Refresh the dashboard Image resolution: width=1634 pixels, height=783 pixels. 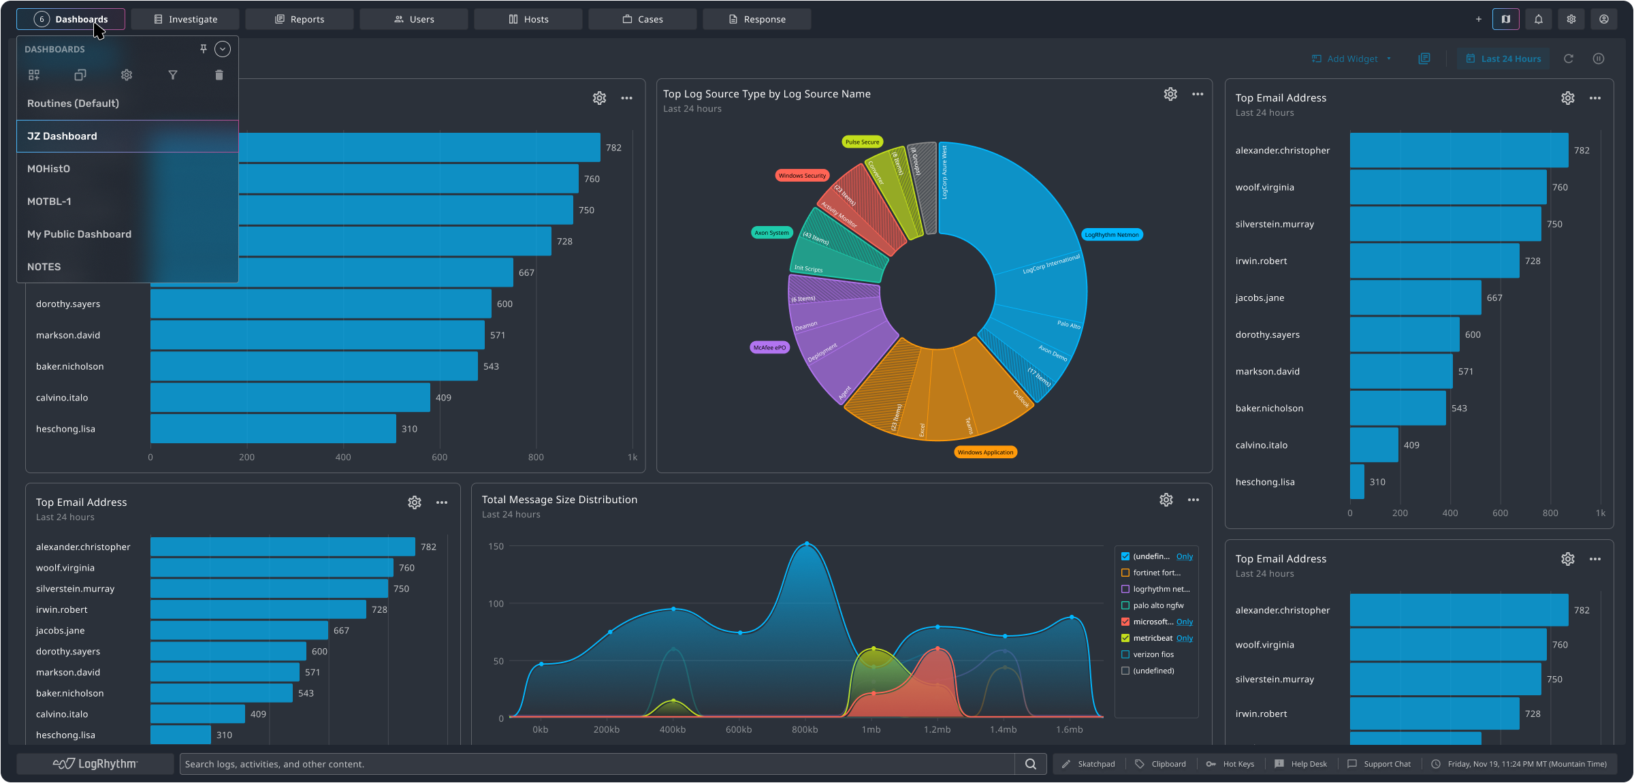[x=1569, y=59]
